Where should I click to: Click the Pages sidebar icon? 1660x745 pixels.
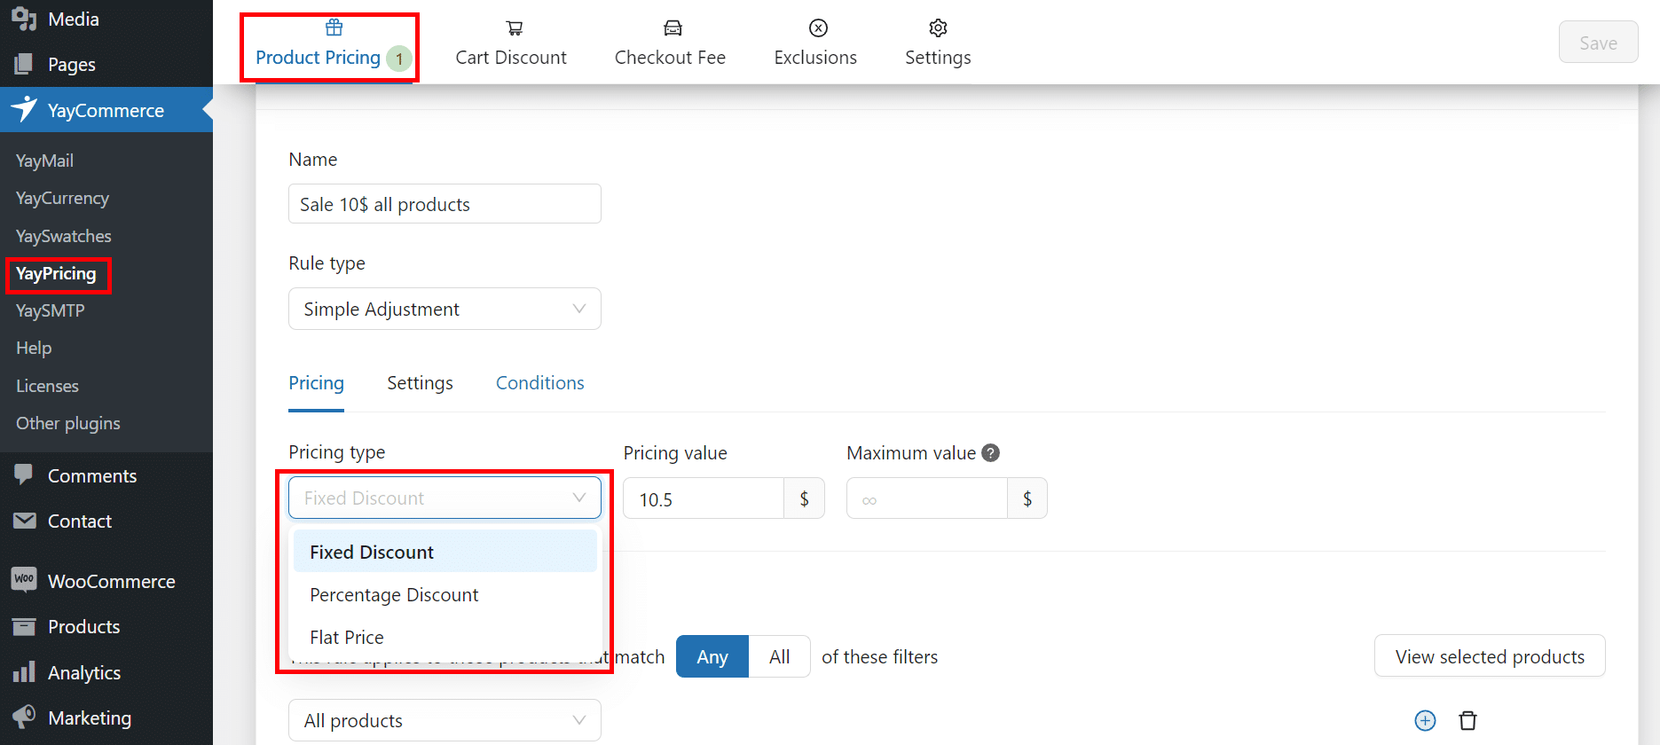click(24, 64)
